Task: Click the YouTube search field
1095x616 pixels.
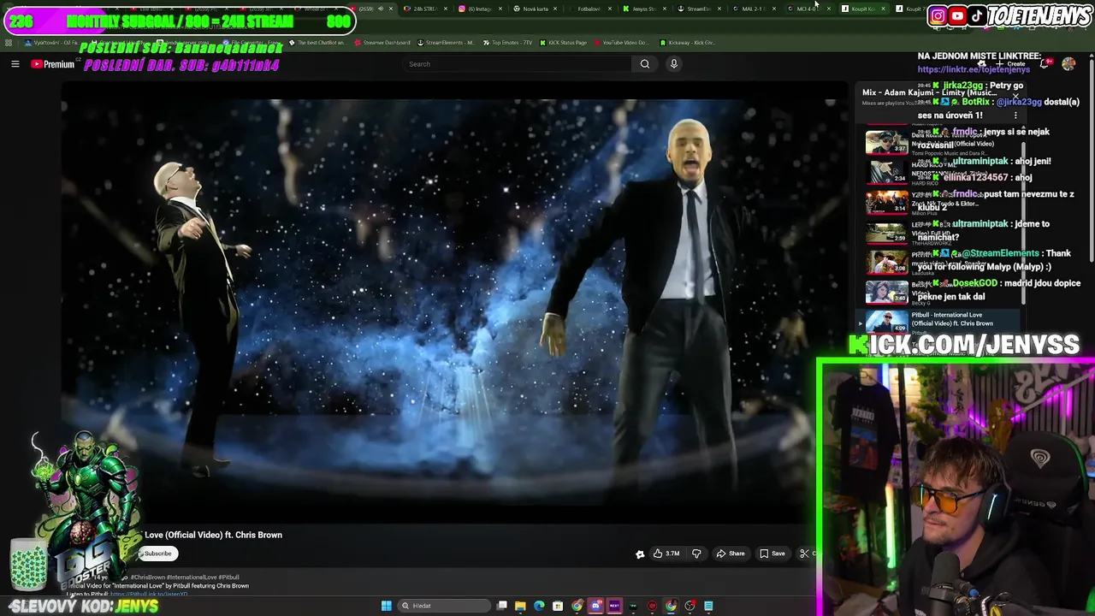Action: 516,64
